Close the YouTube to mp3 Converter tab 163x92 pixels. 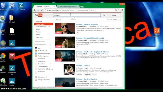78,7
